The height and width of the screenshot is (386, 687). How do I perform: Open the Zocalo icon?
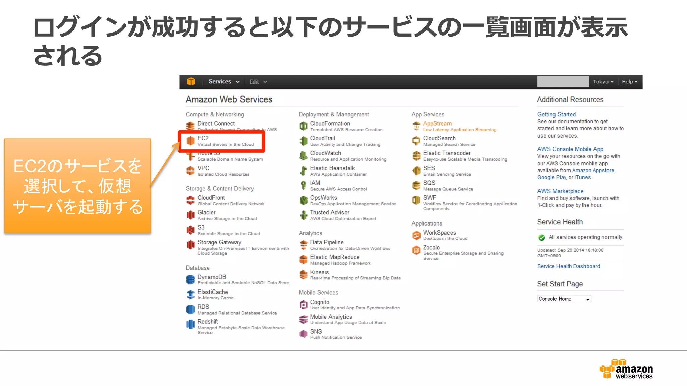click(416, 250)
